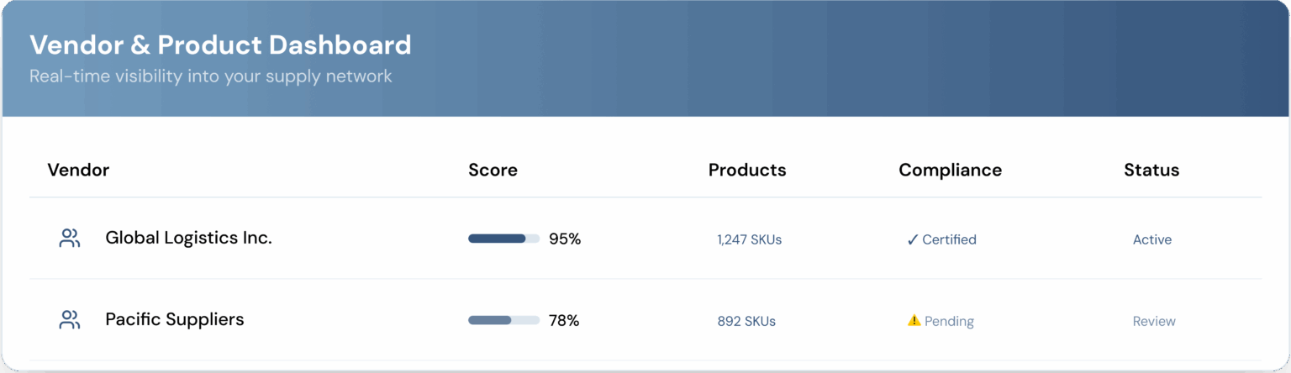This screenshot has width=1291, height=373.
Task: Click the Certified compliance label
Action: (949, 239)
